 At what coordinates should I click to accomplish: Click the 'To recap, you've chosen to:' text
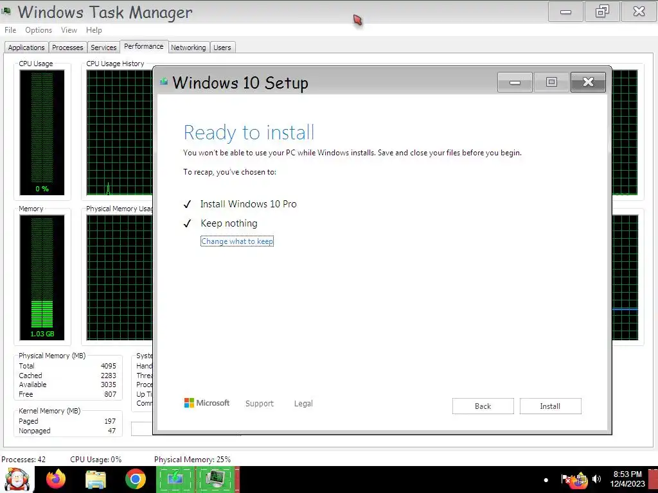229,172
